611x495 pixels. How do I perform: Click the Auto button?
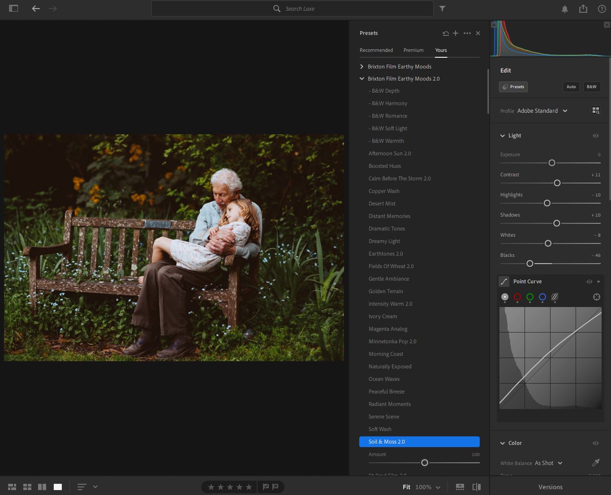click(x=571, y=87)
